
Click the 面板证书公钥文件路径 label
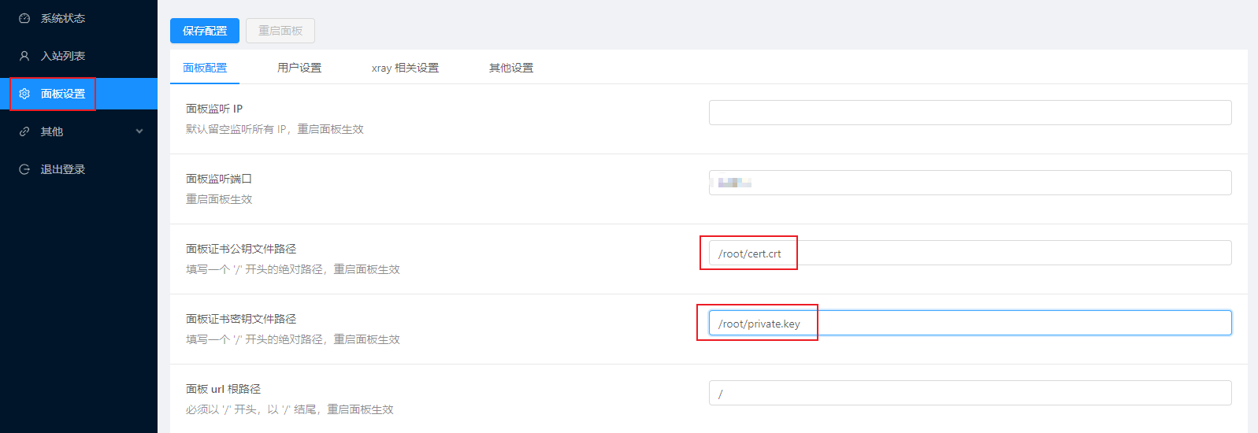click(241, 249)
